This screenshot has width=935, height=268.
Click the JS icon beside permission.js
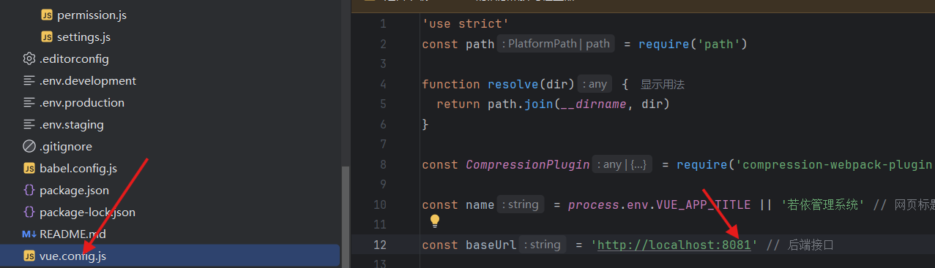[x=47, y=15]
